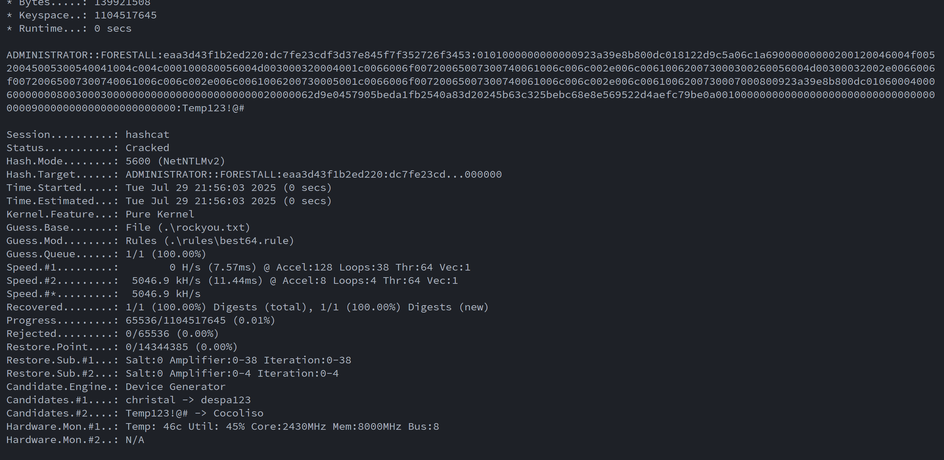
Task: Click the Hash.Mode 5600 (NetNTLMv2) value
Action: pyautogui.click(x=175, y=161)
